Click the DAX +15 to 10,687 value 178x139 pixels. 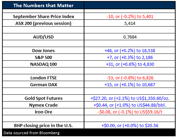130,84
